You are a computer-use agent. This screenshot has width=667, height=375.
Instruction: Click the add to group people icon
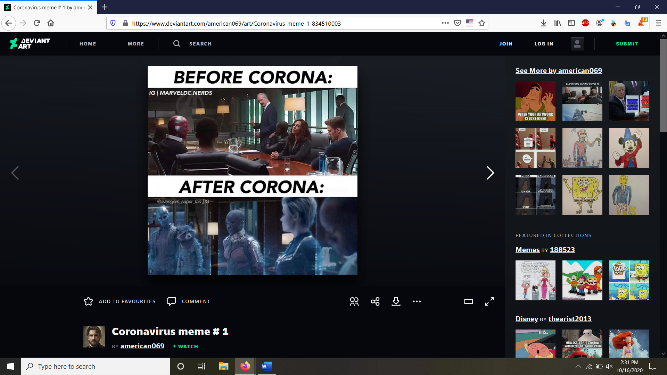click(354, 301)
